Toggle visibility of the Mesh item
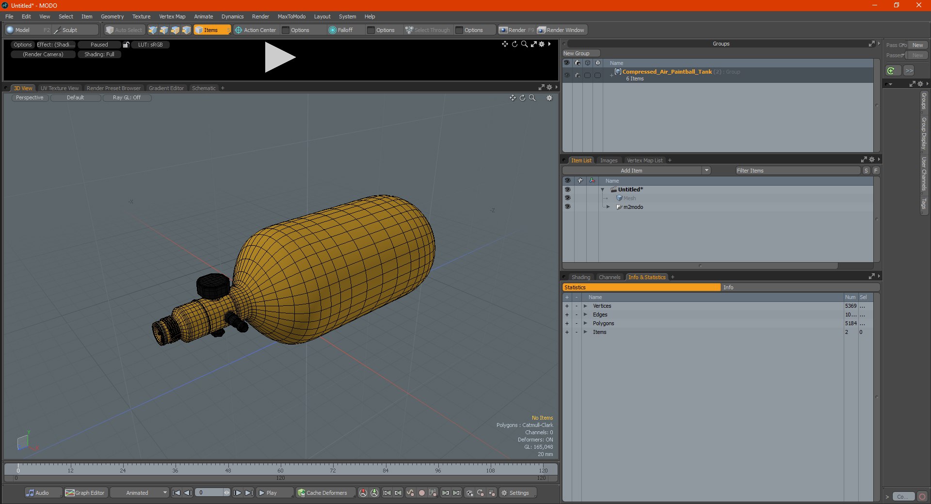This screenshot has height=504, width=931. click(567, 198)
